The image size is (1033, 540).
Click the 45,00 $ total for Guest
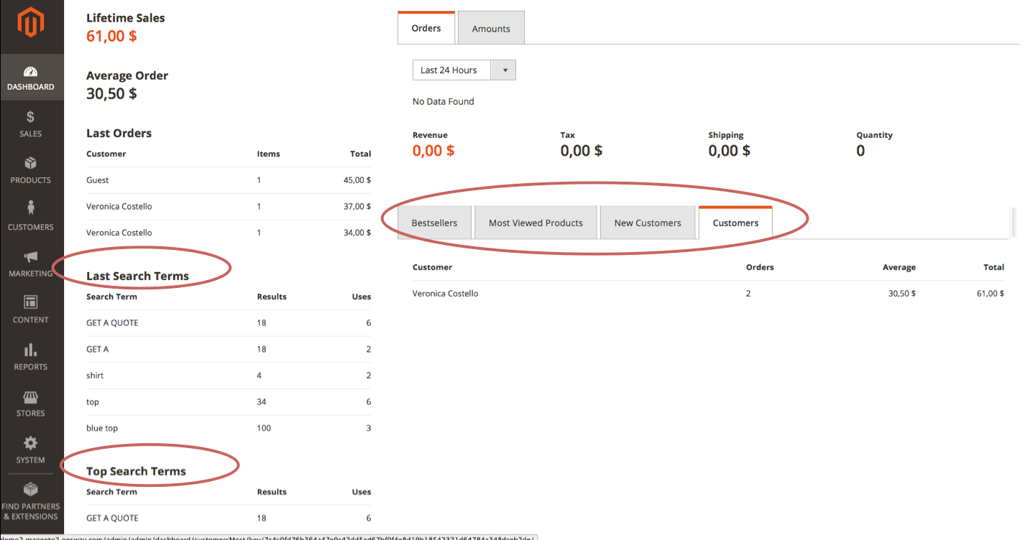tap(357, 180)
